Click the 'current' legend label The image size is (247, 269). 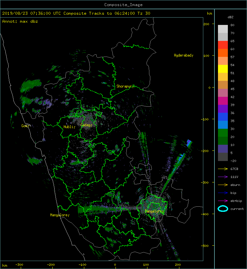click(x=237, y=209)
